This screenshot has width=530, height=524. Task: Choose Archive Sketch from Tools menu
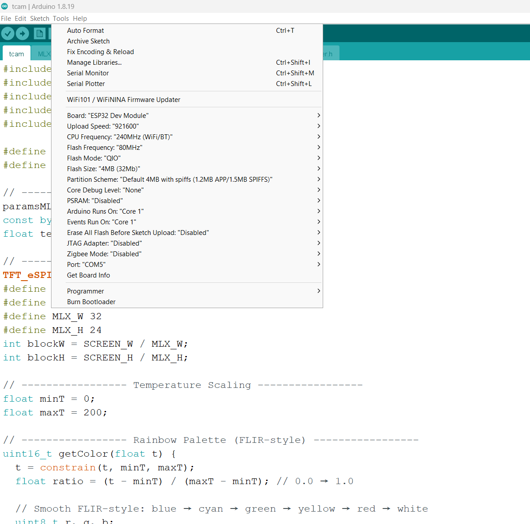187,41
